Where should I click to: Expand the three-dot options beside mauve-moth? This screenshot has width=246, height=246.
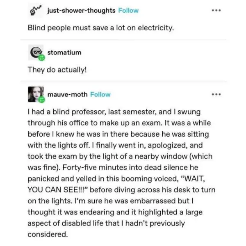point(216,94)
